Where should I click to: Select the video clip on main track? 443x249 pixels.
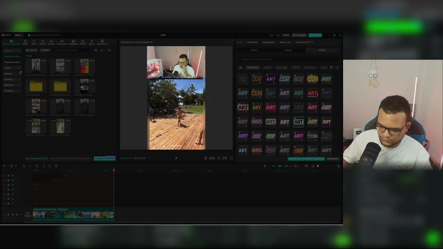coord(73,214)
